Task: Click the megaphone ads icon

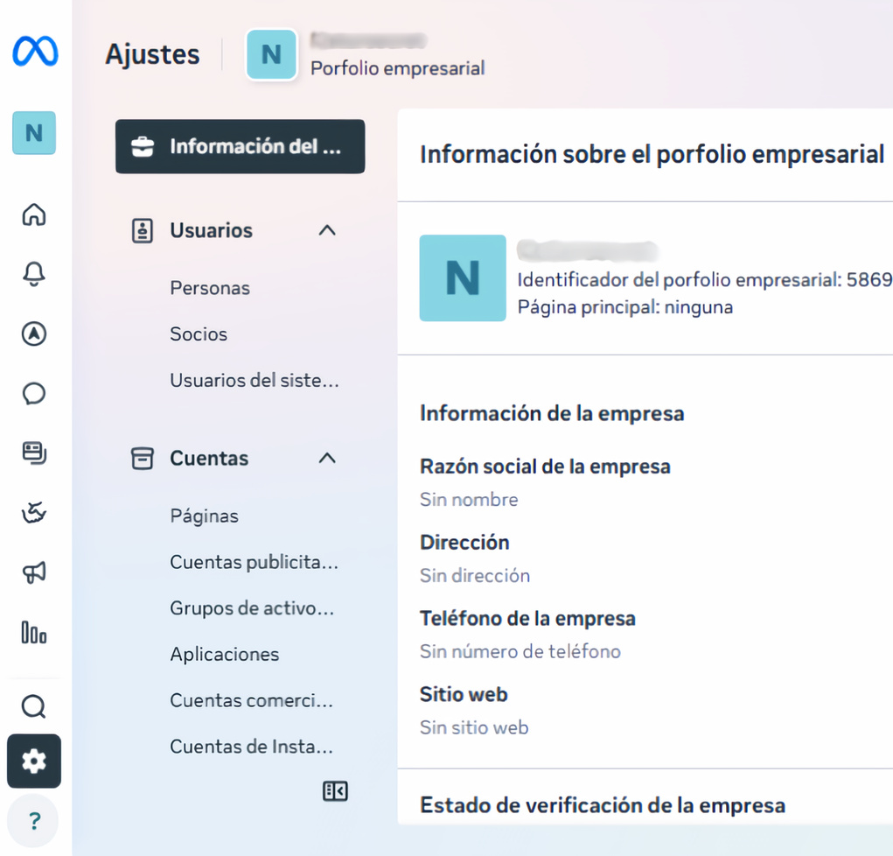Action: pos(34,572)
